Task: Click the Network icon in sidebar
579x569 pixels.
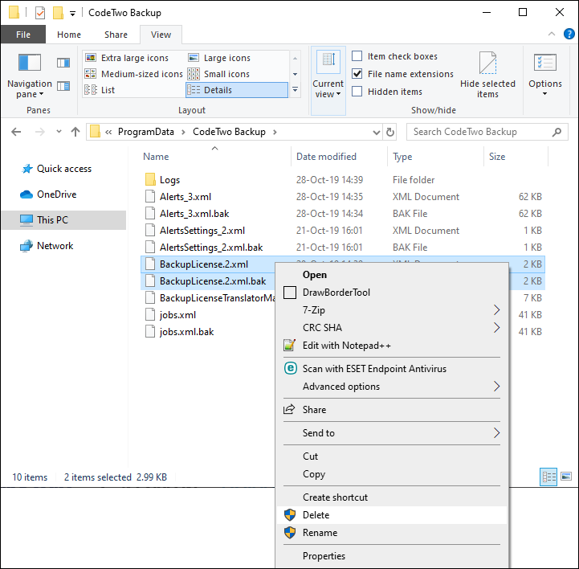Action: click(x=27, y=246)
